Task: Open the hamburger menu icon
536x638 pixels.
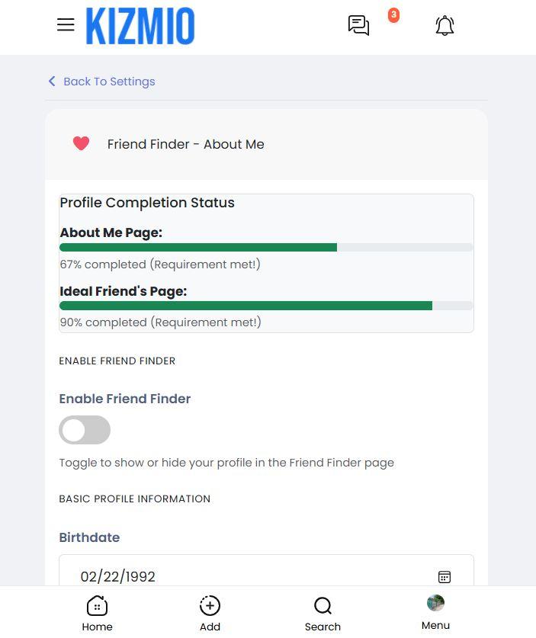Action: pos(66,25)
